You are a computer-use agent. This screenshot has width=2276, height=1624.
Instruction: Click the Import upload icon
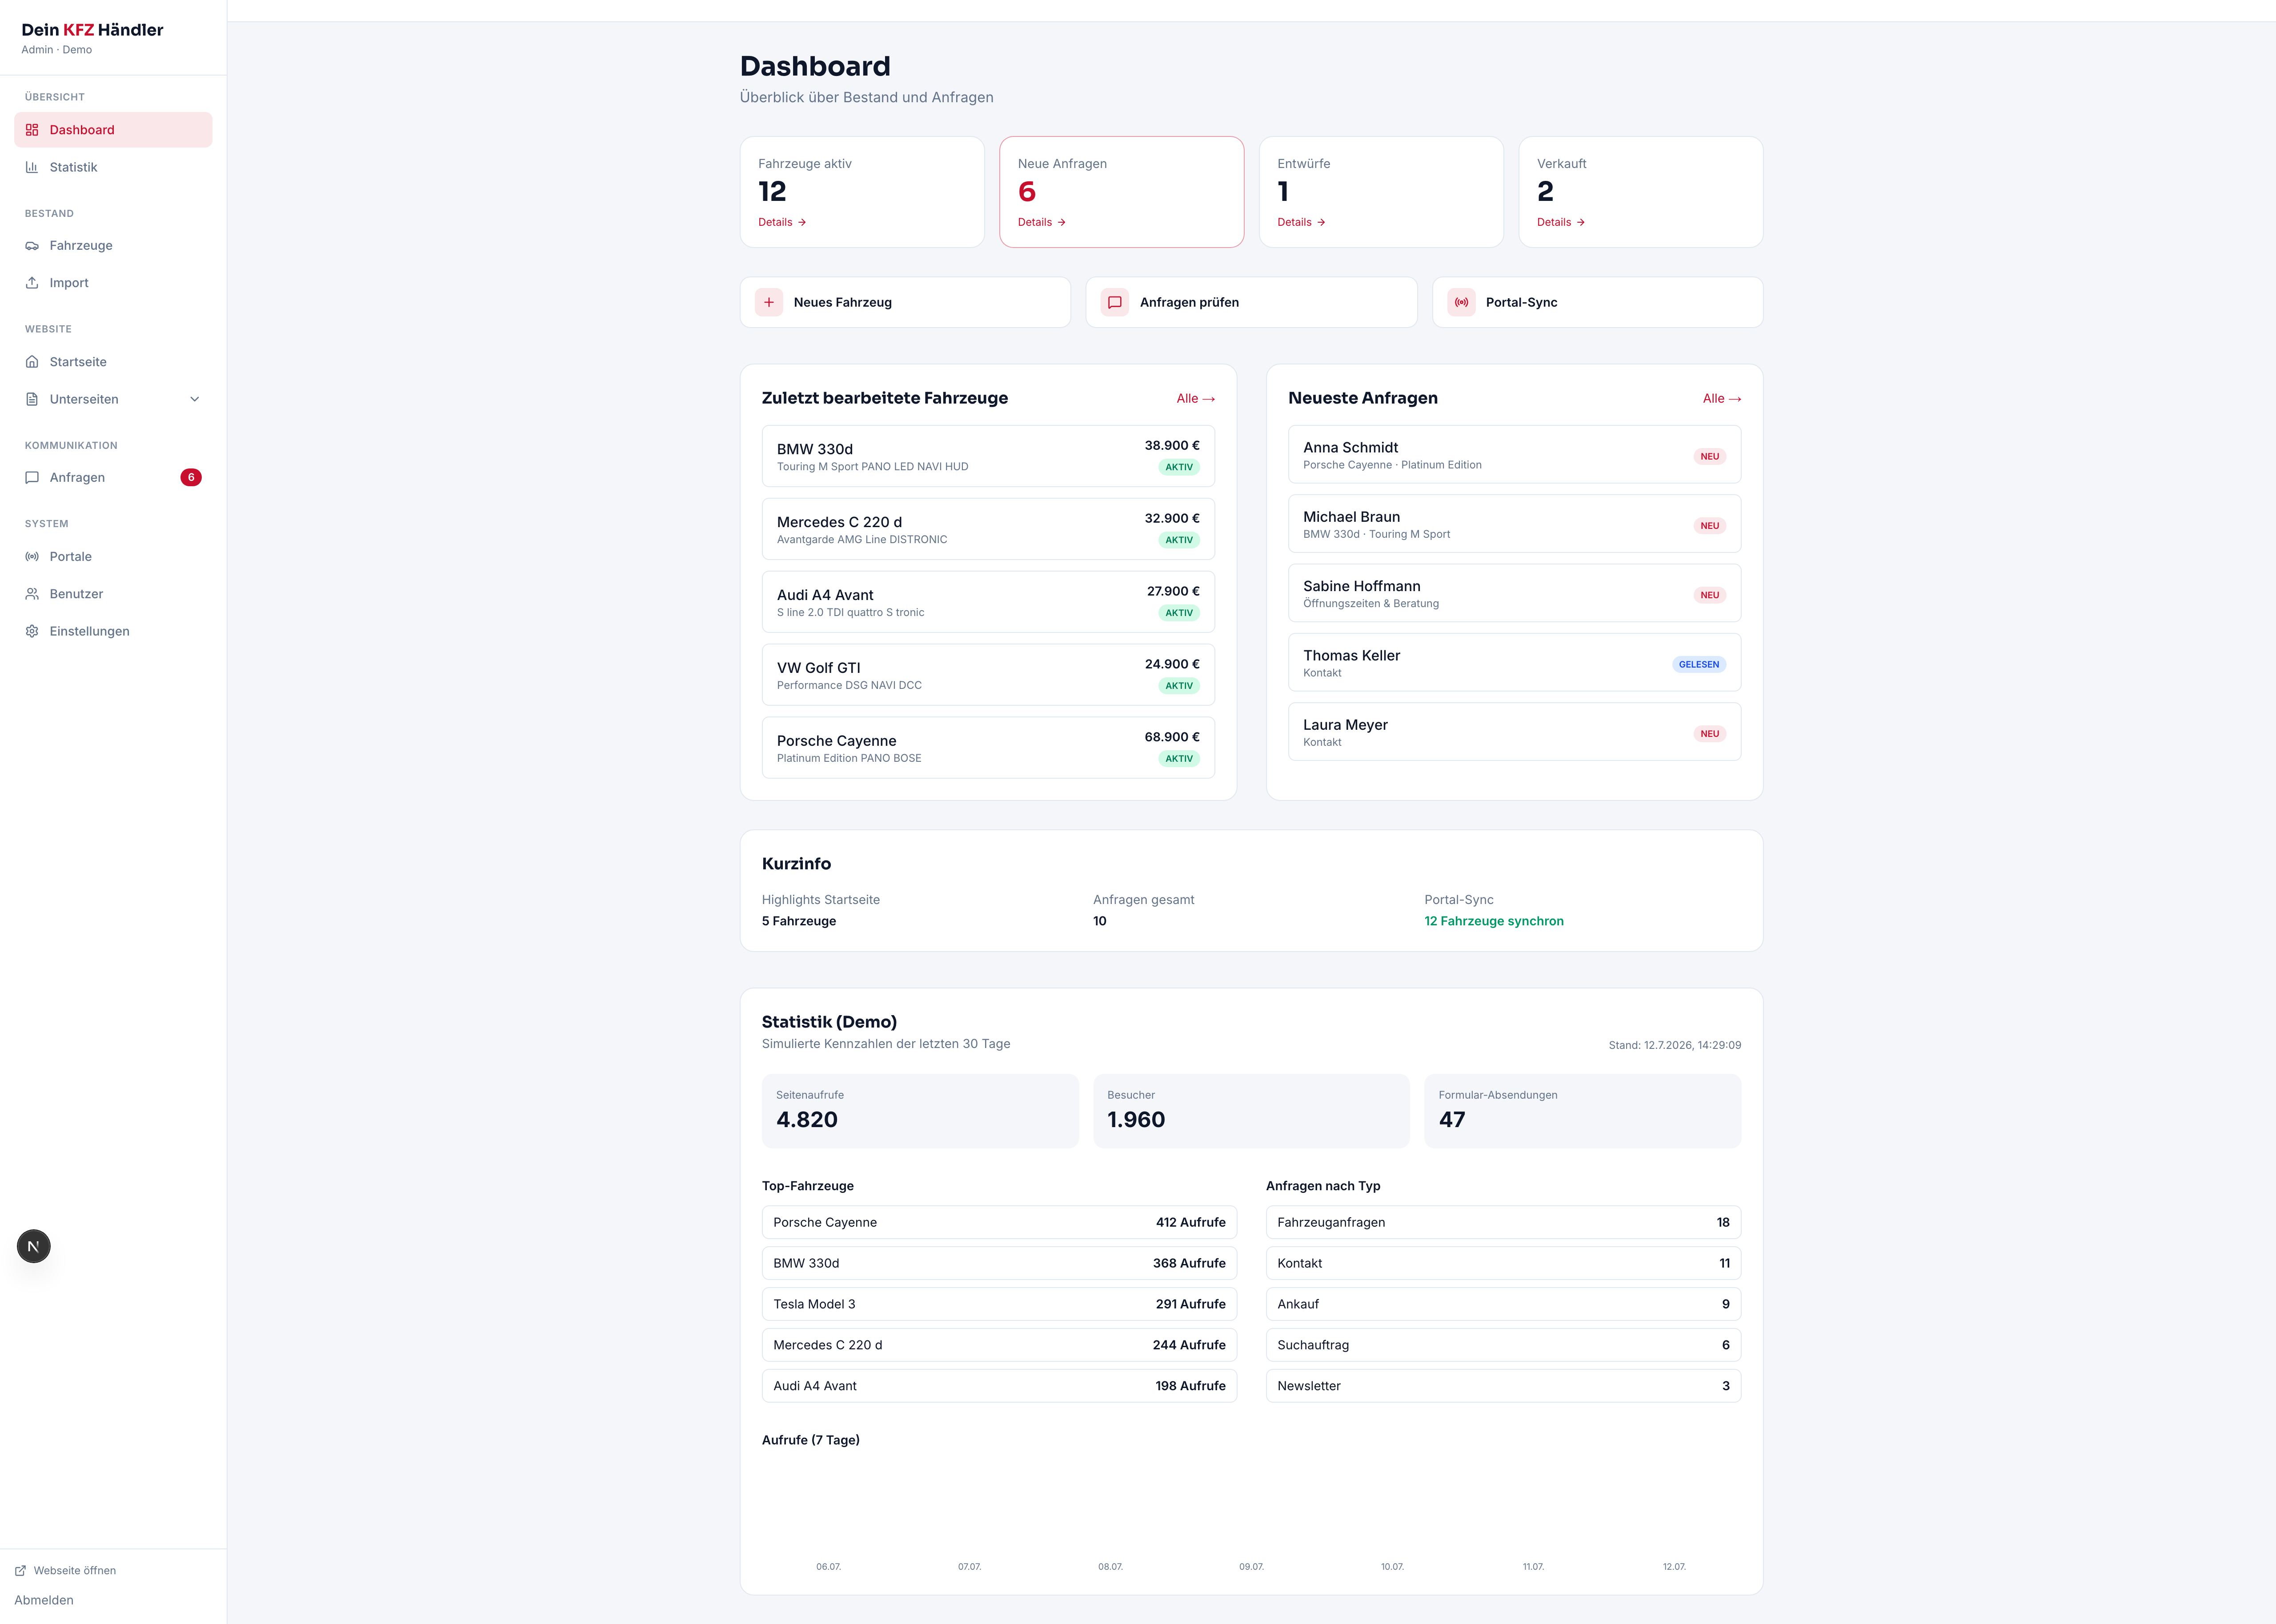pos(32,283)
